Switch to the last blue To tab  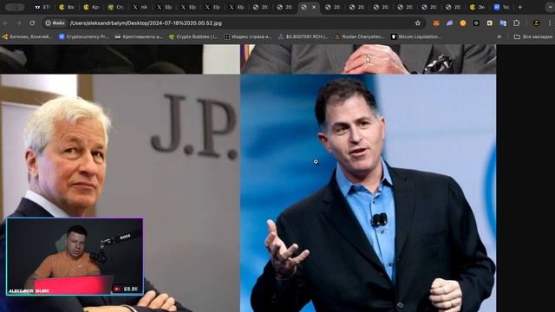(501, 7)
